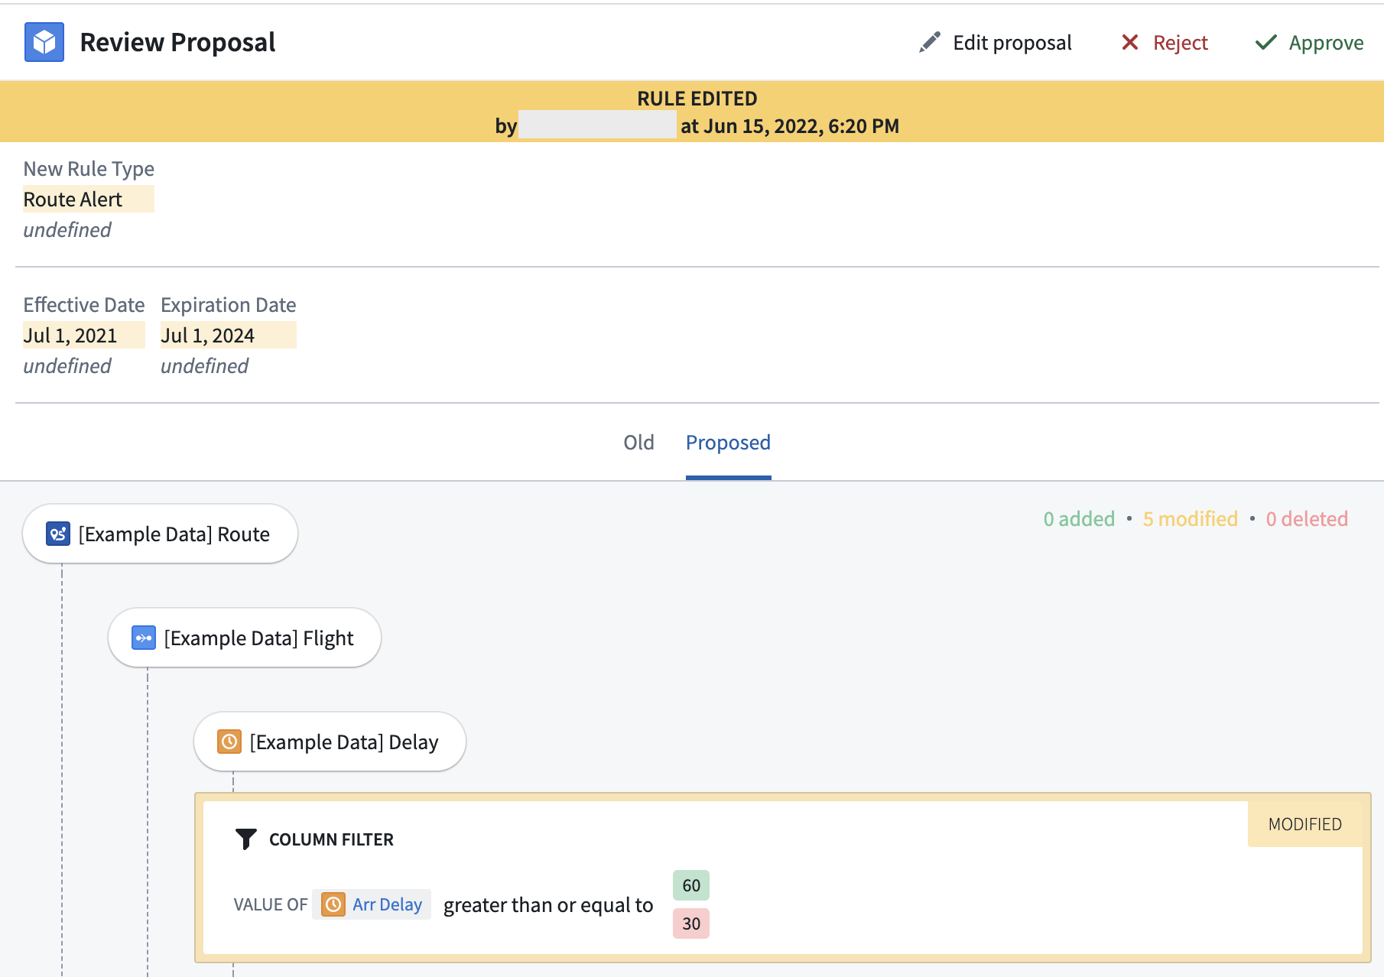The image size is (1384, 977).
Task: Reject the proposal
Action: (x=1165, y=42)
